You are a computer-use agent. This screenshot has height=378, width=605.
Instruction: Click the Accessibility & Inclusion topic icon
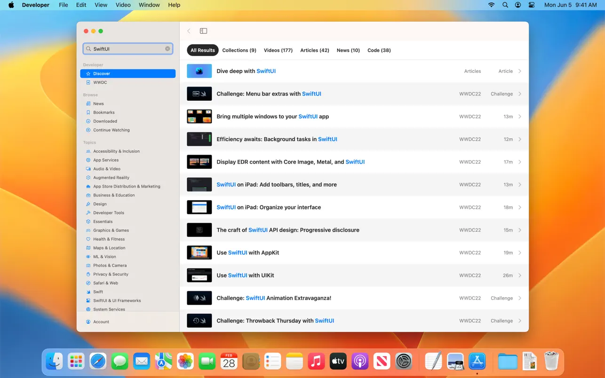[x=88, y=151]
